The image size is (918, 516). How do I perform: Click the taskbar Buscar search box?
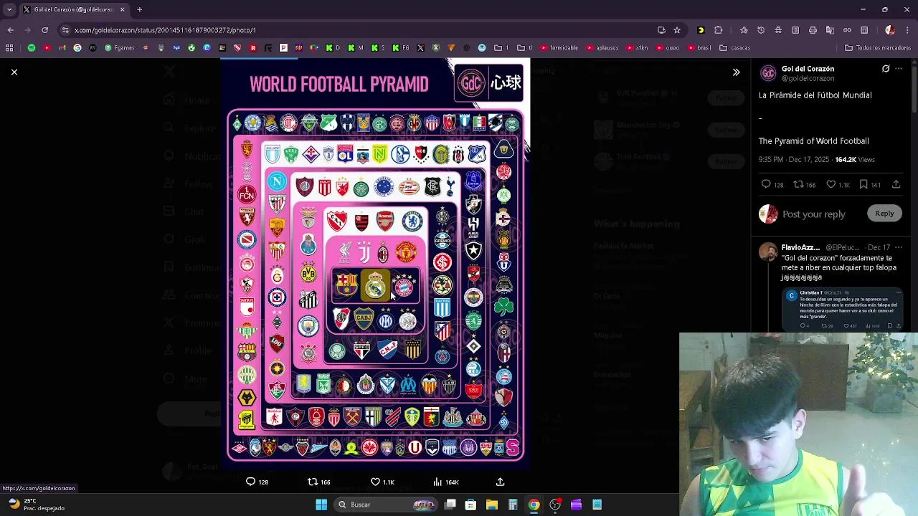[387, 505]
